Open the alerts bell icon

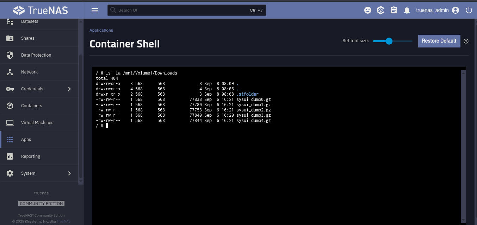pos(407,10)
